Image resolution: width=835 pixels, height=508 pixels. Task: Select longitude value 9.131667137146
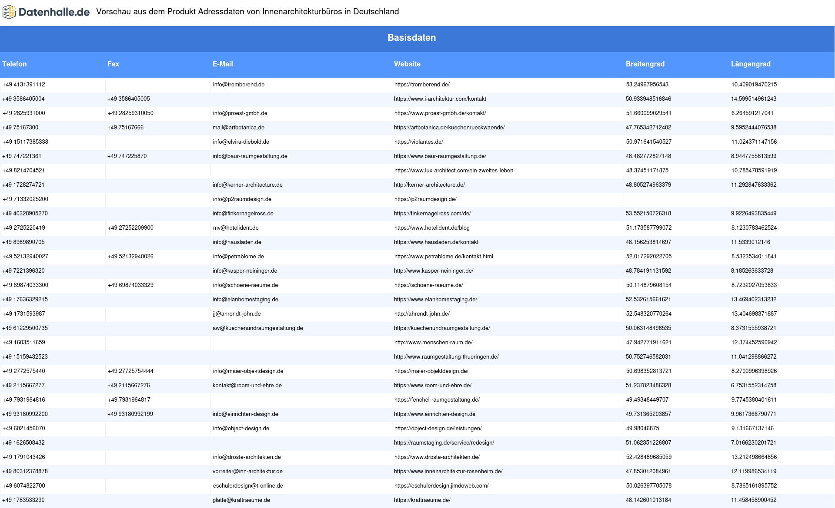coord(752,429)
